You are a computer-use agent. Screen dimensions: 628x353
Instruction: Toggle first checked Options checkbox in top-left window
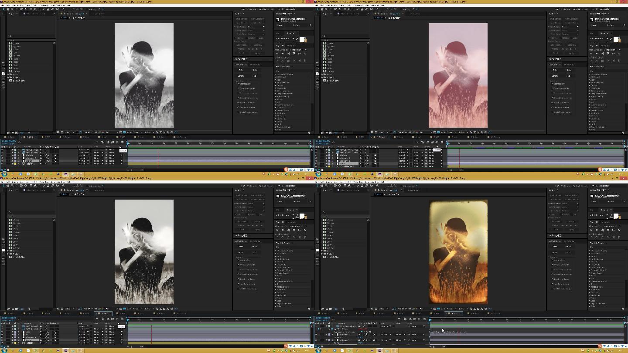(x=238, y=84)
